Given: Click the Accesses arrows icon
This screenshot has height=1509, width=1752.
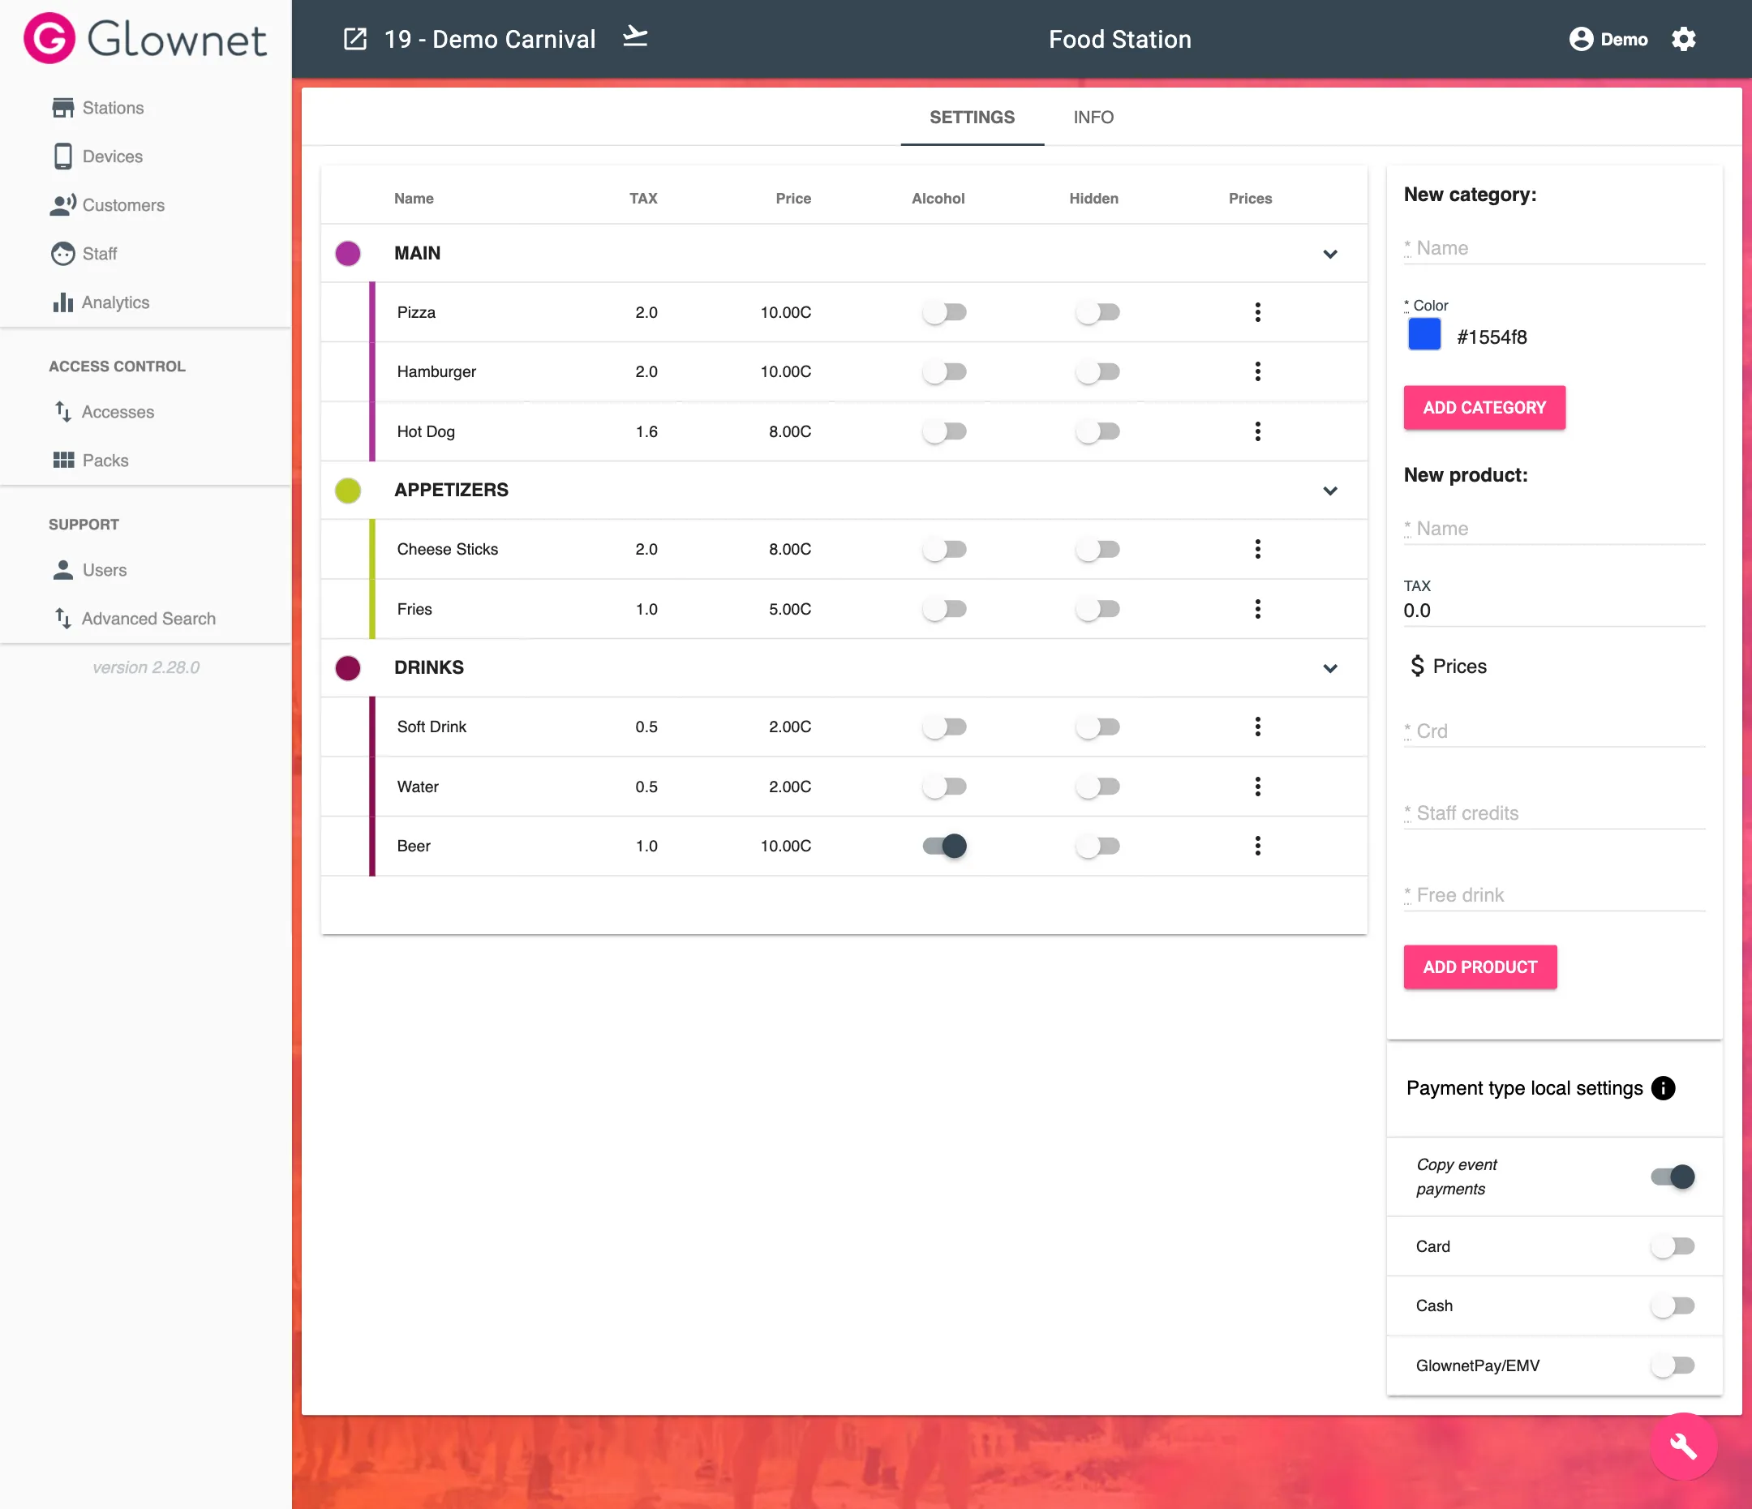Looking at the screenshot, I should 62,412.
